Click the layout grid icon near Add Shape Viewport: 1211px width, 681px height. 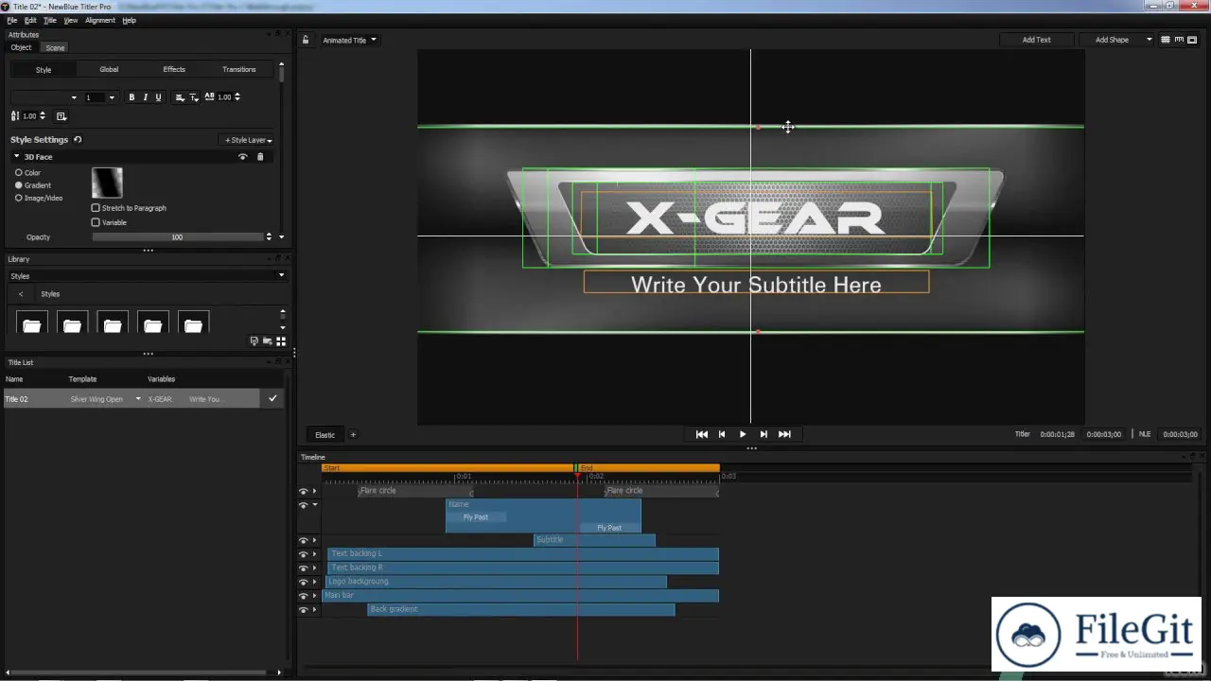[1166, 40]
